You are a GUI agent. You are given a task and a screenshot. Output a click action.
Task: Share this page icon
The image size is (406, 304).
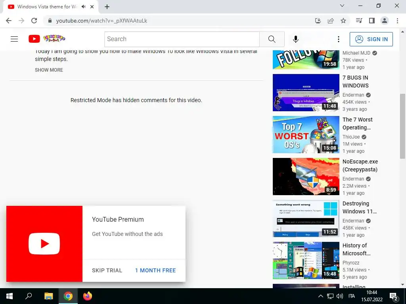331,21
